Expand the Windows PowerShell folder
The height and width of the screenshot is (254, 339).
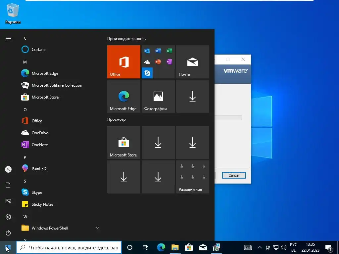tap(60, 228)
